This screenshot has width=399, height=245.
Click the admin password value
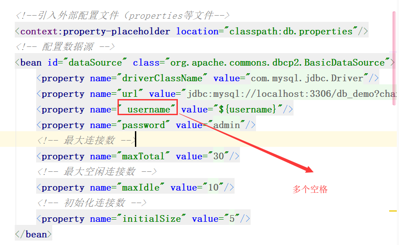click(x=227, y=125)
